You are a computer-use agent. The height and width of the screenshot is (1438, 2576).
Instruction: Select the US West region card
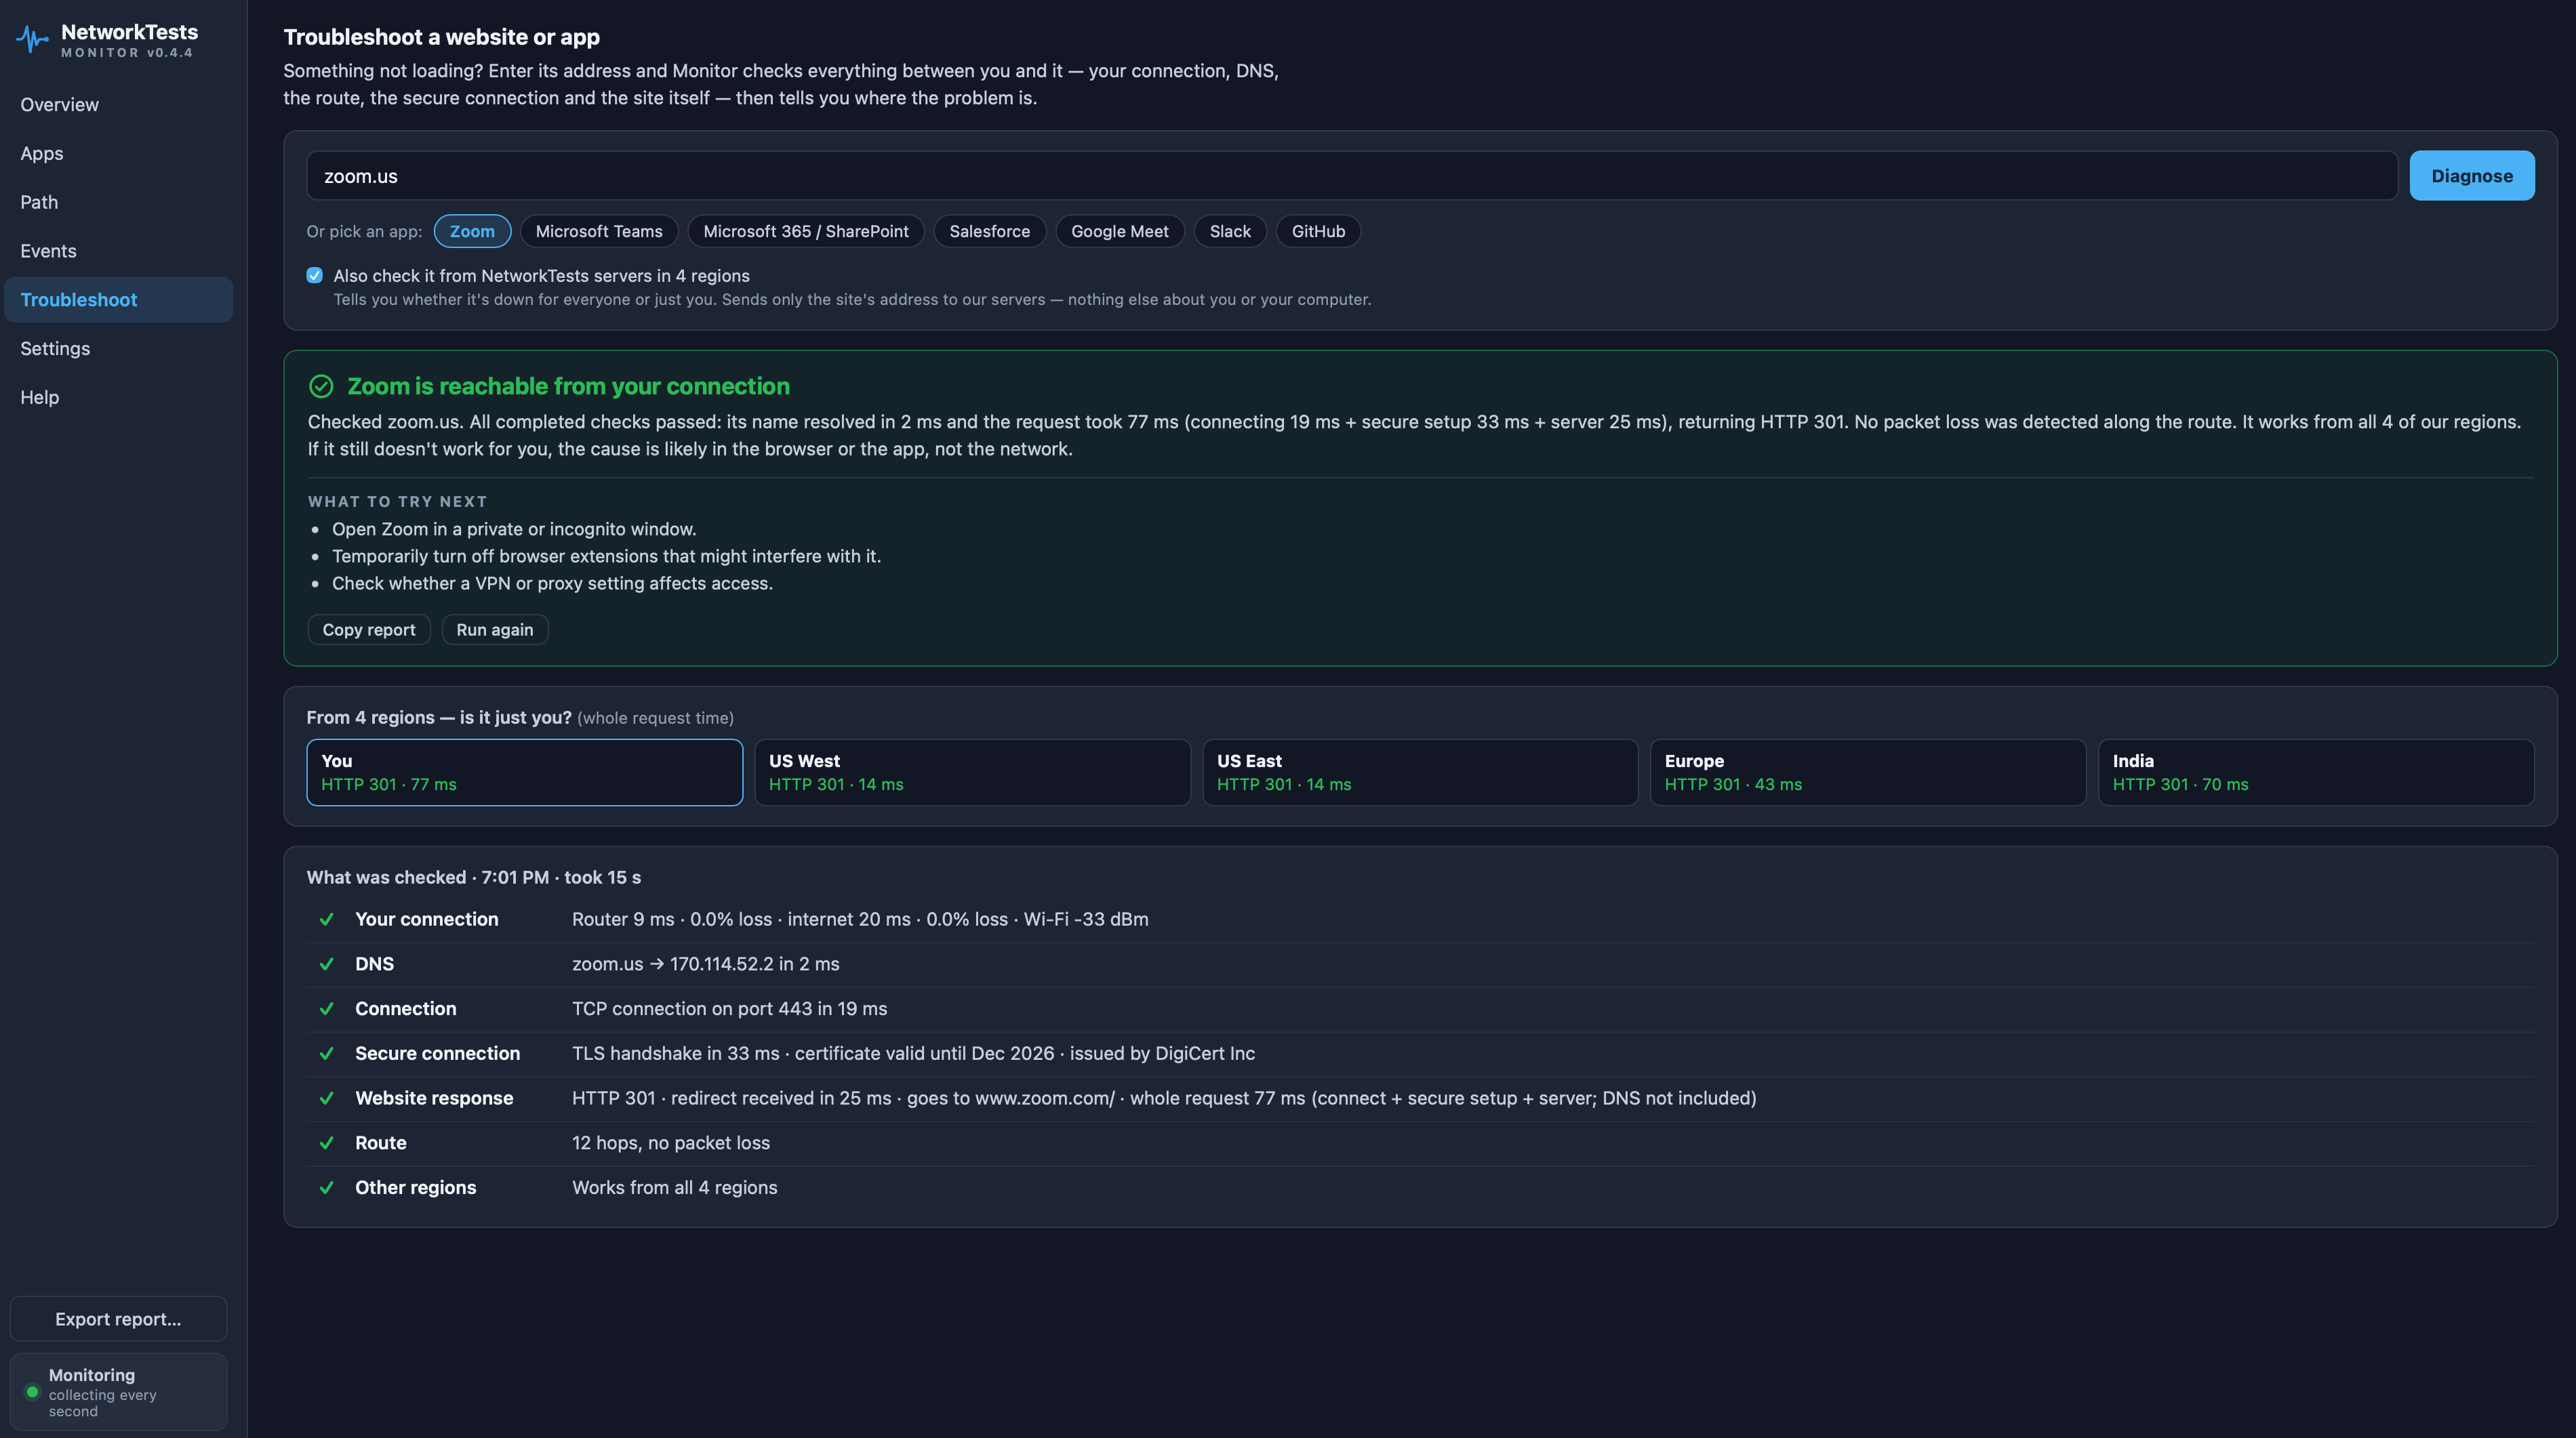tap(973, 772)
